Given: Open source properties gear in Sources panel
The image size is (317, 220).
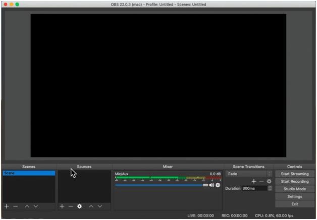Looking at the screenshot, I should (79, 206).
